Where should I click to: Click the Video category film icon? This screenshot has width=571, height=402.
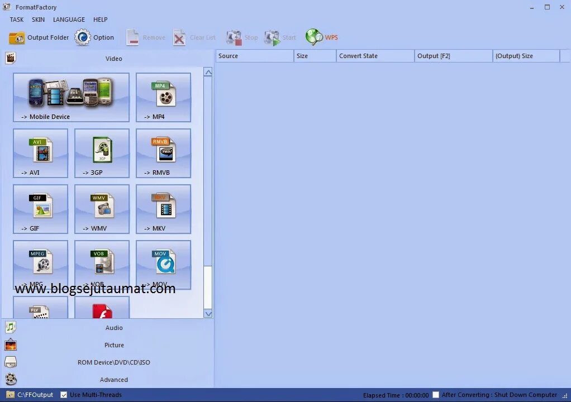point(11,58)
